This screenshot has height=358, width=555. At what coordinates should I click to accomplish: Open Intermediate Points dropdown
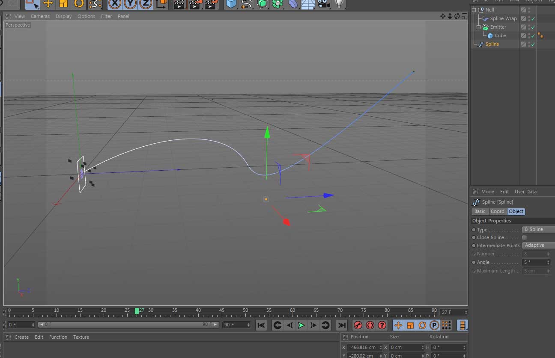[x=538, y=246]
